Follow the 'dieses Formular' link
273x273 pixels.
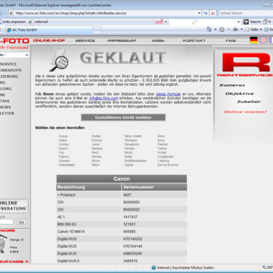point(169,94)
